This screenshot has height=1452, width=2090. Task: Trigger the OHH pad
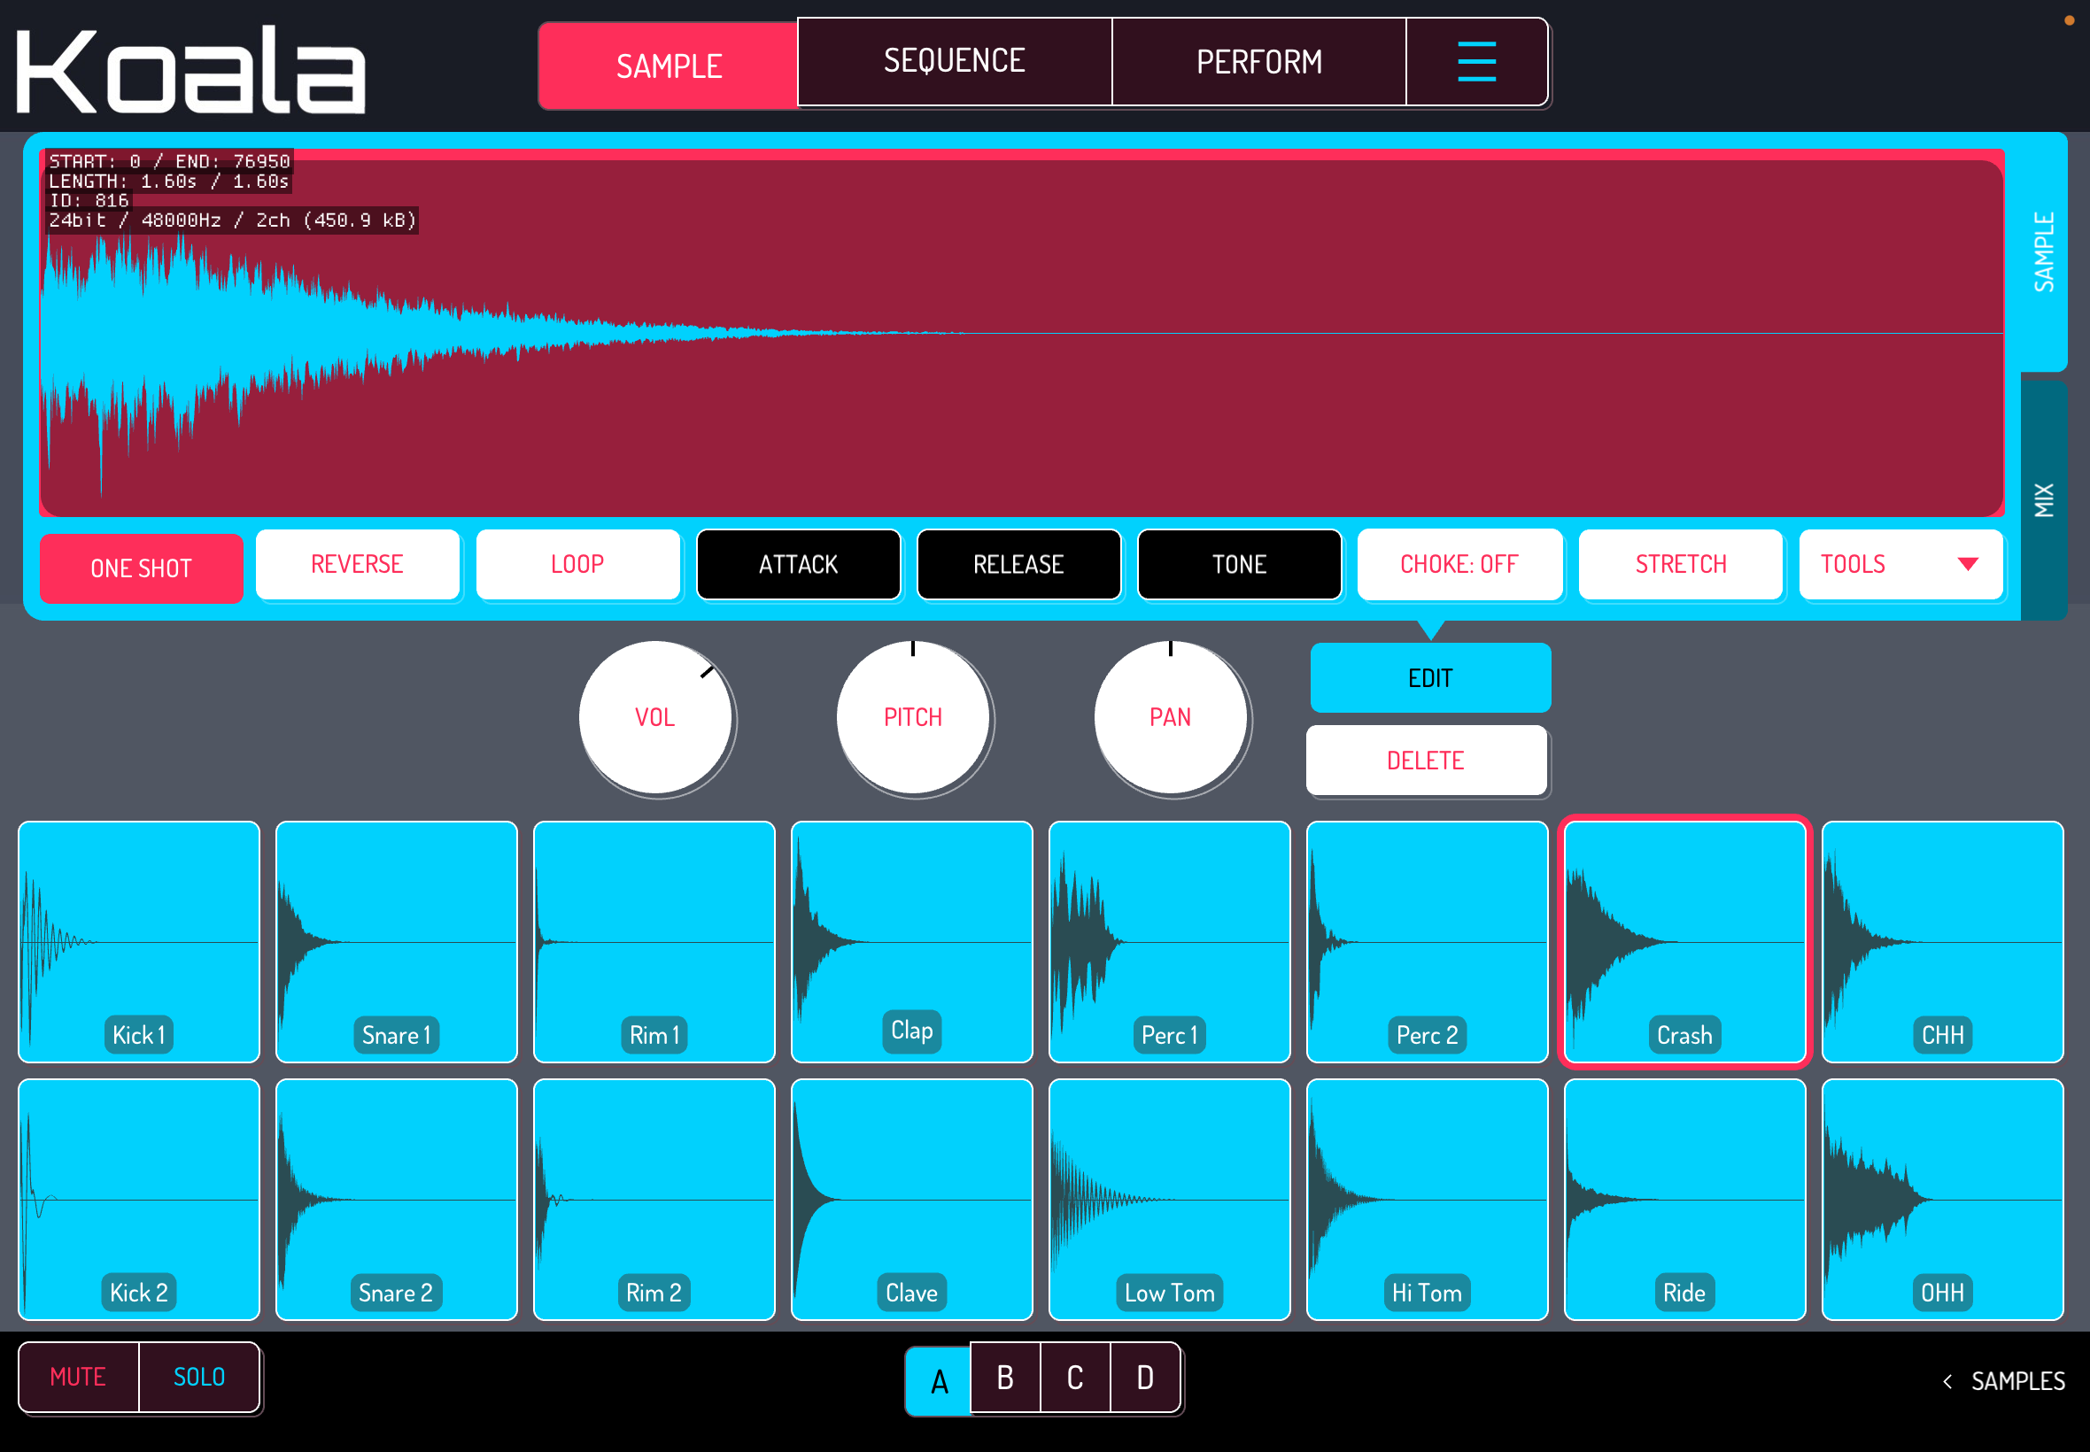[x=1943, y=1199]
